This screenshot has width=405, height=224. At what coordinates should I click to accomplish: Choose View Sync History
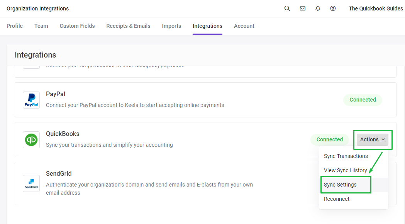[345, 170]
